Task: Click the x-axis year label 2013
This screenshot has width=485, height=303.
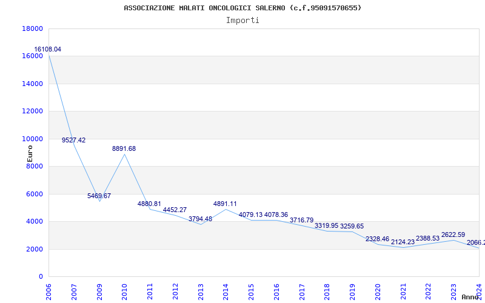Action: [201, 292]
